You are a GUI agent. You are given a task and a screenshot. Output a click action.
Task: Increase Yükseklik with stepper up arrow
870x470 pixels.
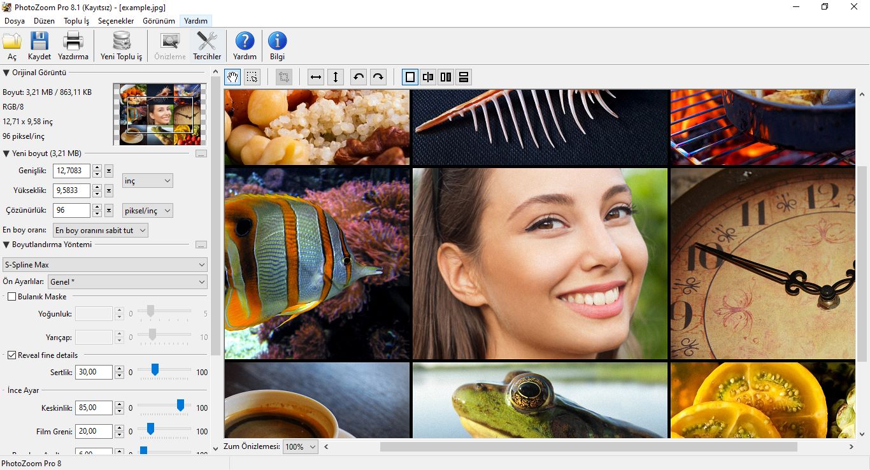pyautogui.click(x=97, y=187)
